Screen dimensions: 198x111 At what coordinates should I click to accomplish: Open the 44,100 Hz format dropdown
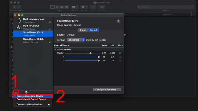[76, 40]
